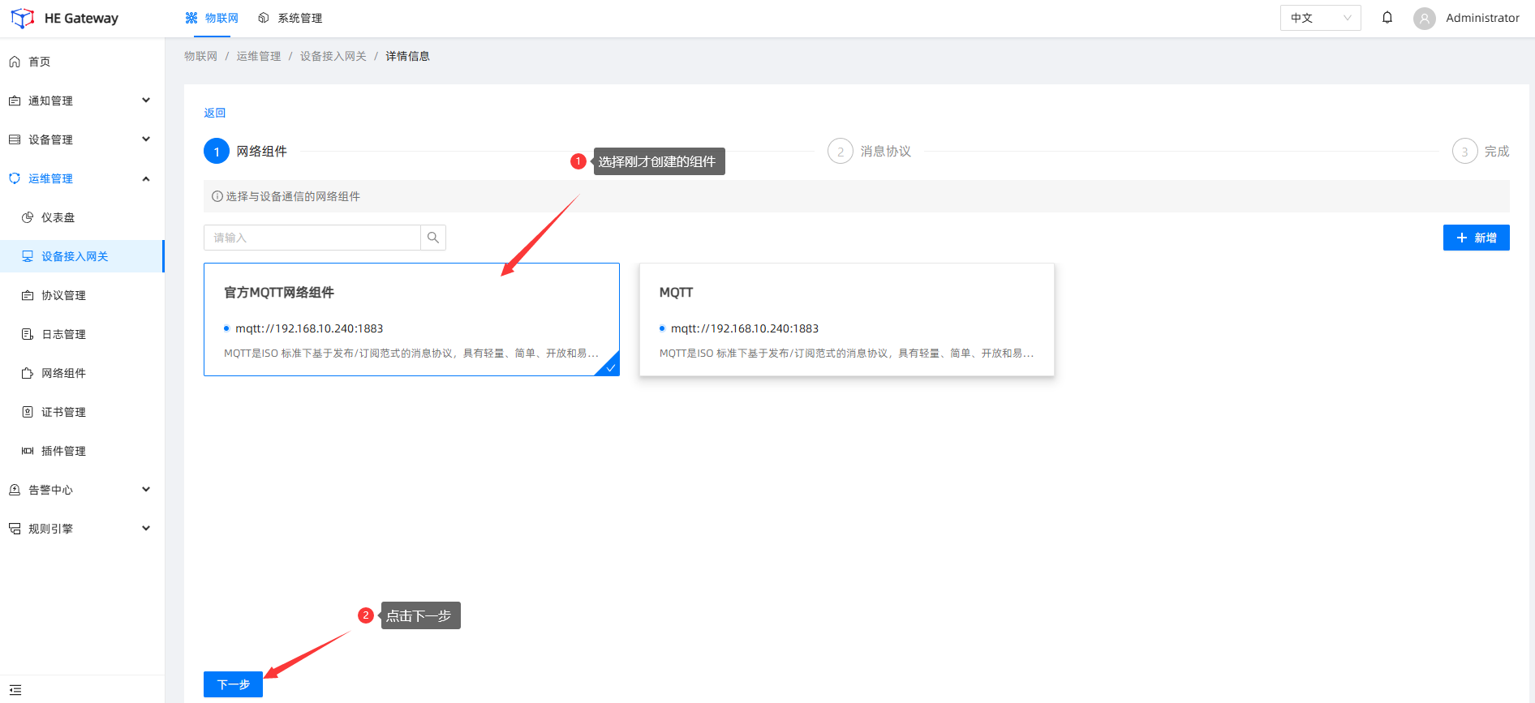The height and width of the screenshot is (703, 1535).
Task: Open the 中文 language dropdown
Action: [1321, 18]
